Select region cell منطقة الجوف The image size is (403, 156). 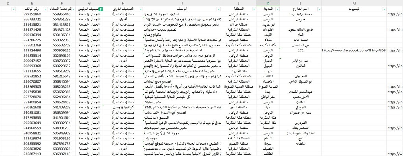click(x=238, y=40)
